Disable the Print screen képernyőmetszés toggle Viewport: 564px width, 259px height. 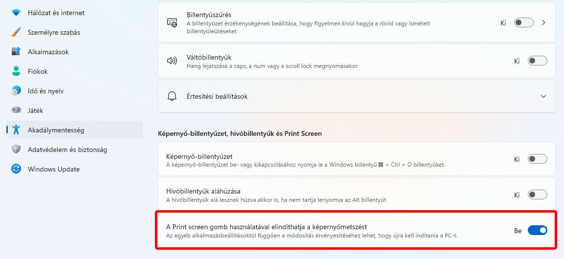click(x=537, y=230)
